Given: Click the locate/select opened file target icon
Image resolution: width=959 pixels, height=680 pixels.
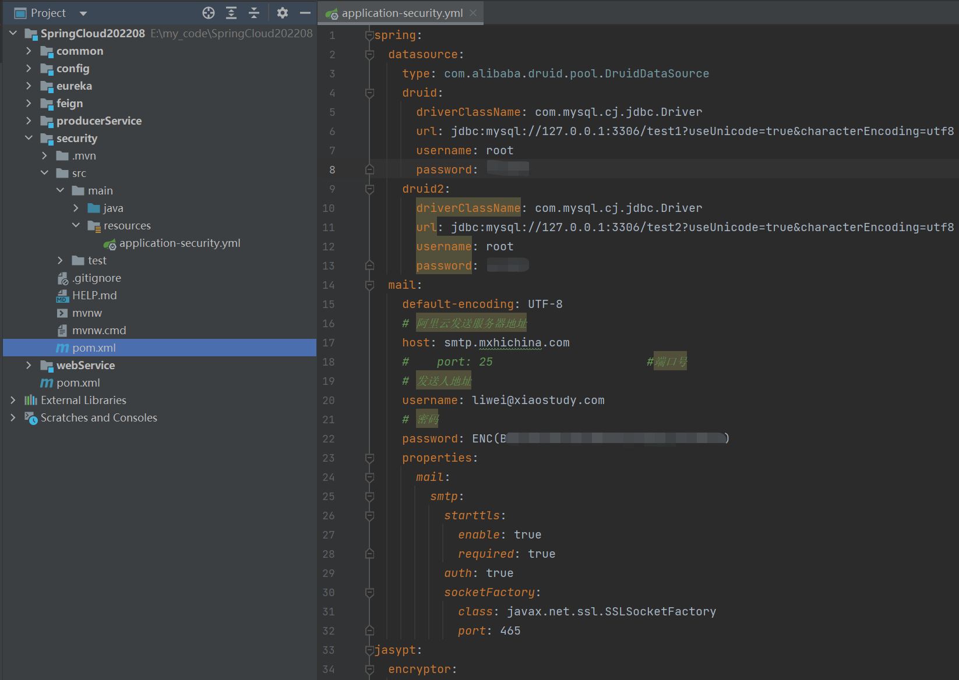Looking at the screenshot, I should 209,13.
